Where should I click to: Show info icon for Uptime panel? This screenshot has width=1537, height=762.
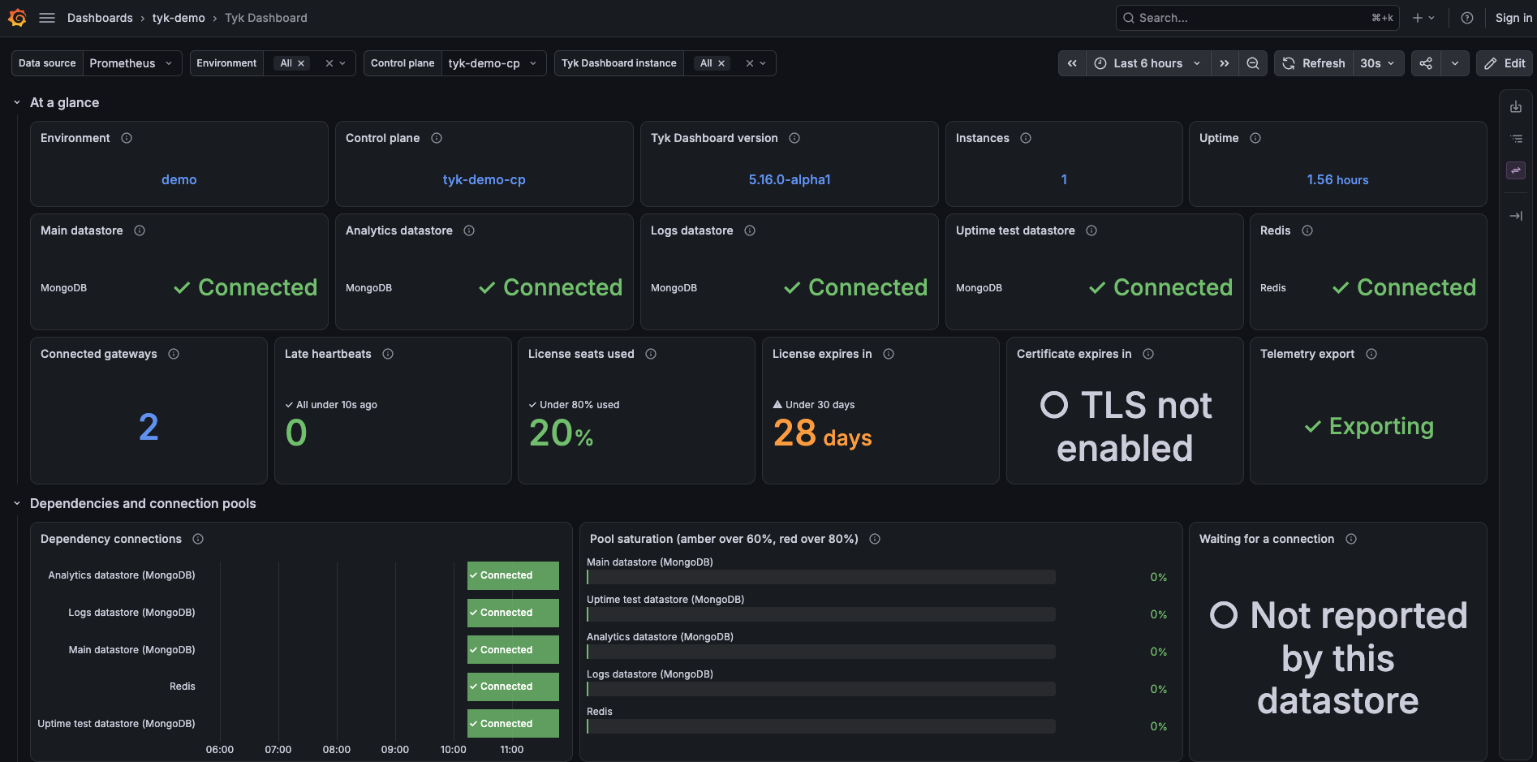click(x=1255, y=138)
